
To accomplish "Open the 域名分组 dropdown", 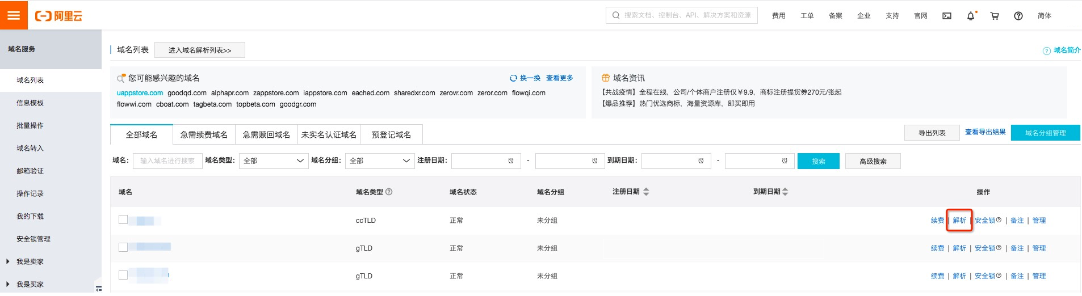I will click(380, 161).
